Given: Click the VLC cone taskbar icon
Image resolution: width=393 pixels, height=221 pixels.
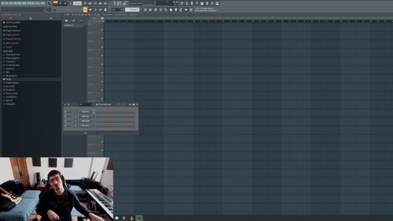Looking at the screenshot, I should pyautogui.click(x=131, y=218).
